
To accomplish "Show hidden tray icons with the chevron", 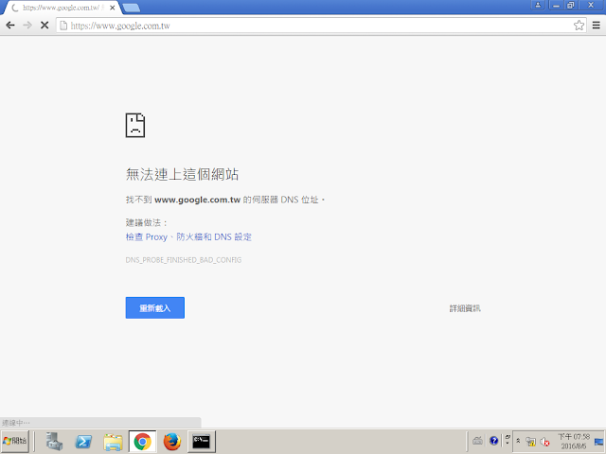I will pyautogui.click(x=518, y=441).
